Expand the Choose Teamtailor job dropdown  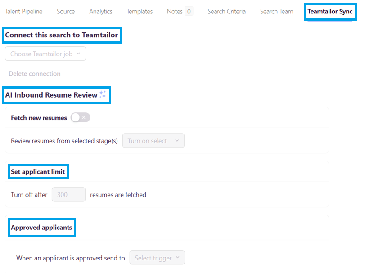tap(45, 54)
